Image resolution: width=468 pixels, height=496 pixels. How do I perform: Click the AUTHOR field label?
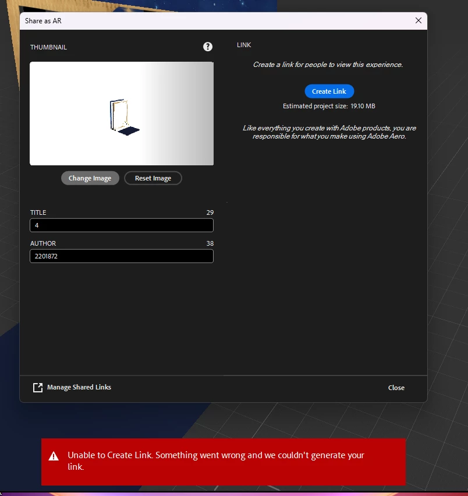point(43,243)
